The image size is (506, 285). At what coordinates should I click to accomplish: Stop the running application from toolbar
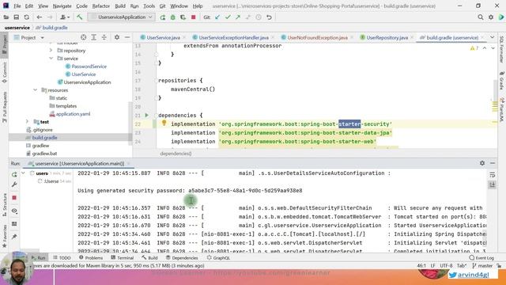click(x=193, y=17)
